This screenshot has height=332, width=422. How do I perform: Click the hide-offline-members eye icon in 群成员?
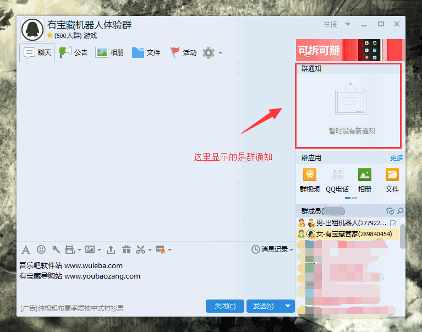(390, 211)
